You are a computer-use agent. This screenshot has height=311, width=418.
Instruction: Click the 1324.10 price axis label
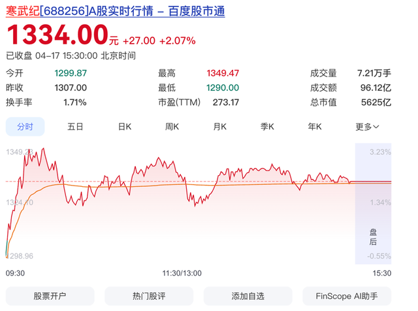pyautogui.click(x=20, y=203)
